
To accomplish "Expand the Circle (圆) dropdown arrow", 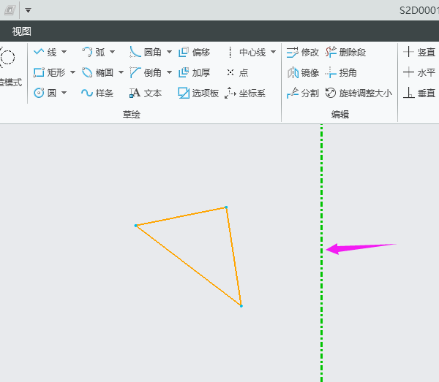I will tap(64, 93).
